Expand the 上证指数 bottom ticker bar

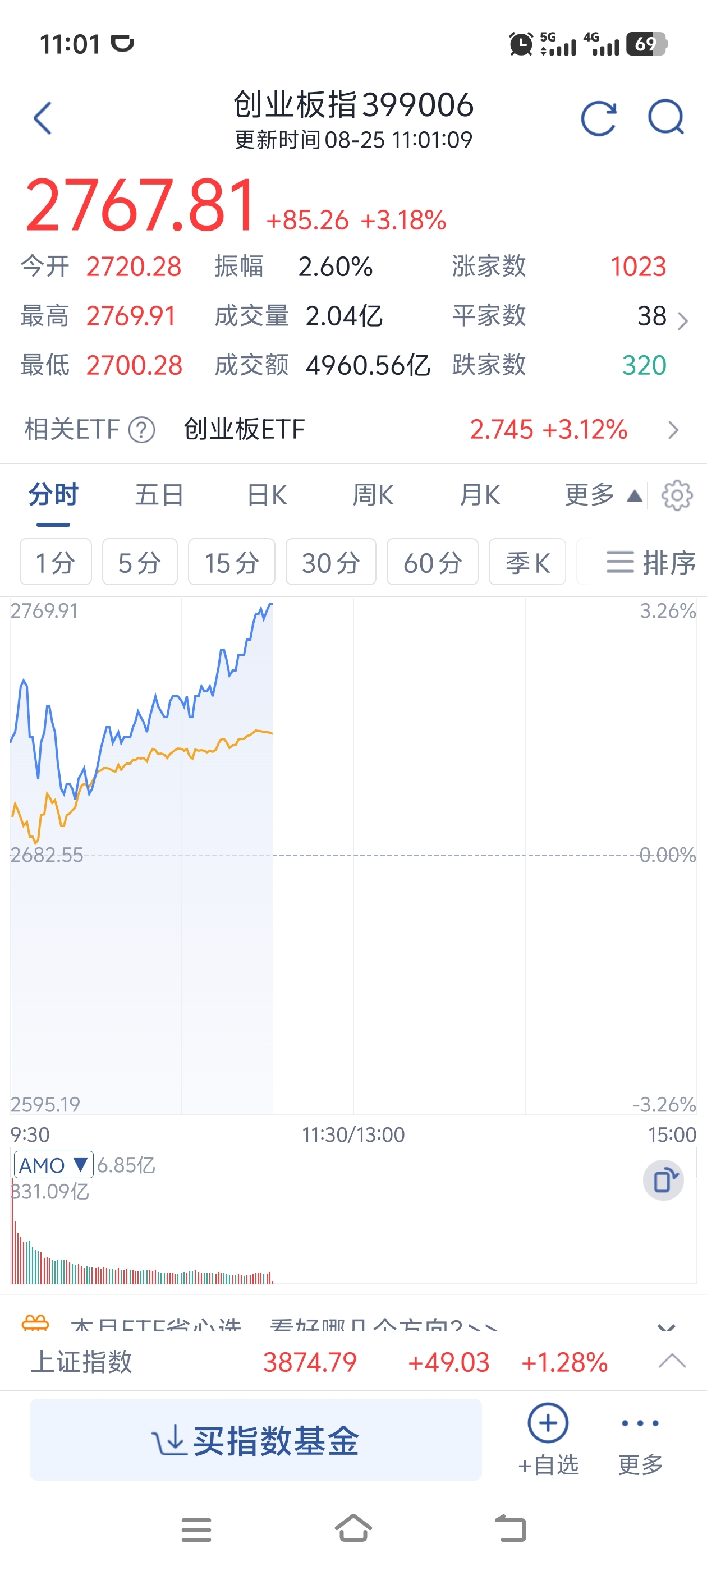pyautogui.click(x=672, y=1362)
